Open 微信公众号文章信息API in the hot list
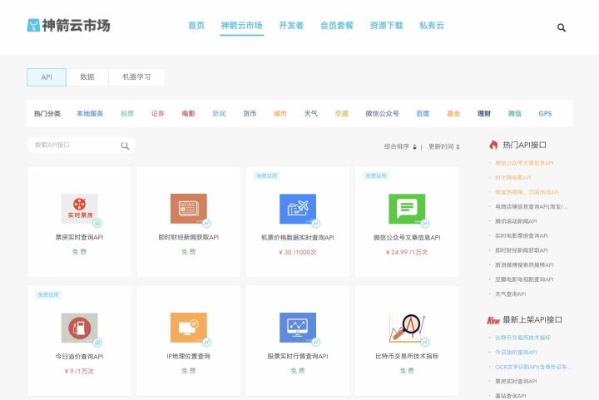The height and width of the screenshot is (400, 599). coord(524,163)
